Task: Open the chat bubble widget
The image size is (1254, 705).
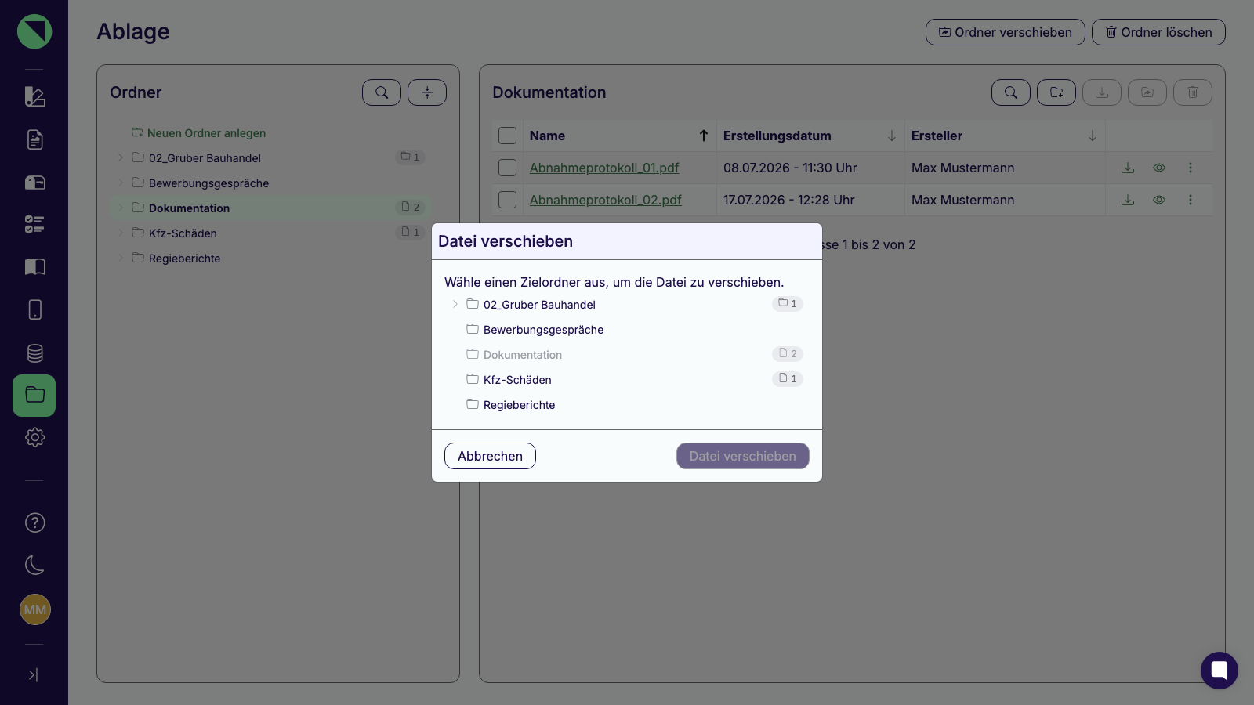Action: (x=1219, y=670)
